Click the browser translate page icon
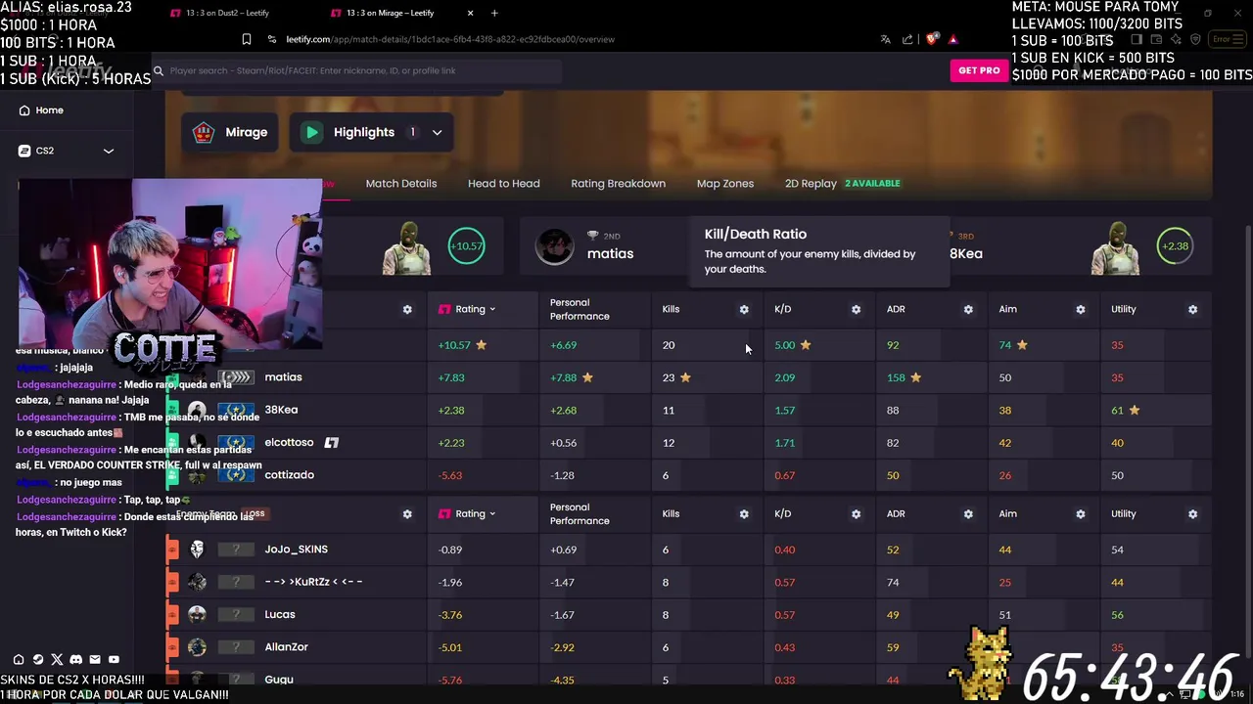The image size is (1253, 704). click(886, 39)
